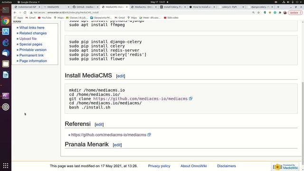The height and width of the screenshot is (171, 304).
Task: Open a new tab with plus button
Action: pos(278,7)
